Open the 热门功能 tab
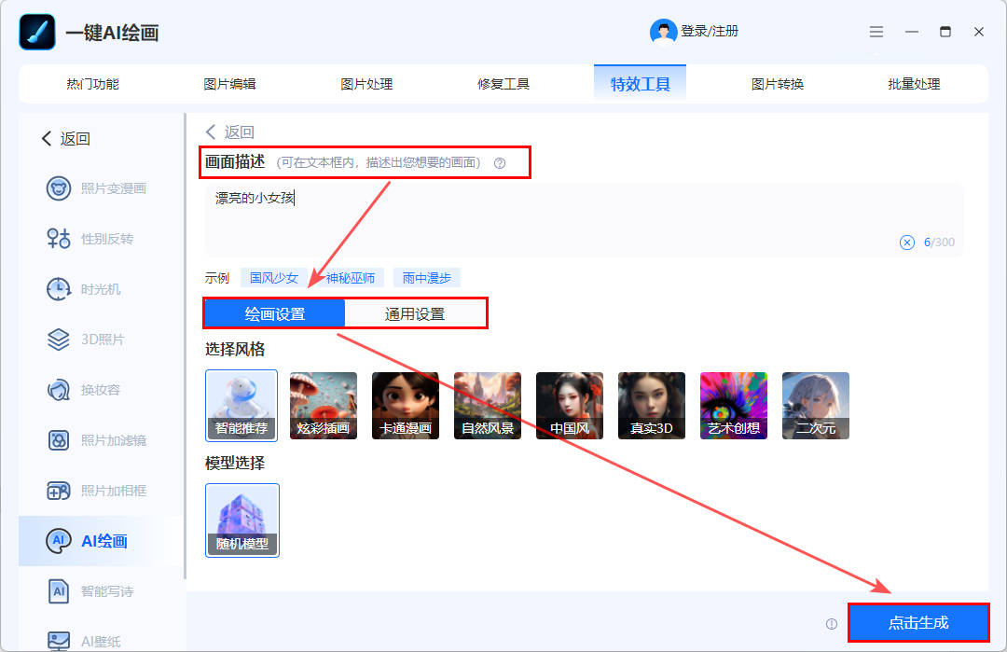 92,84
